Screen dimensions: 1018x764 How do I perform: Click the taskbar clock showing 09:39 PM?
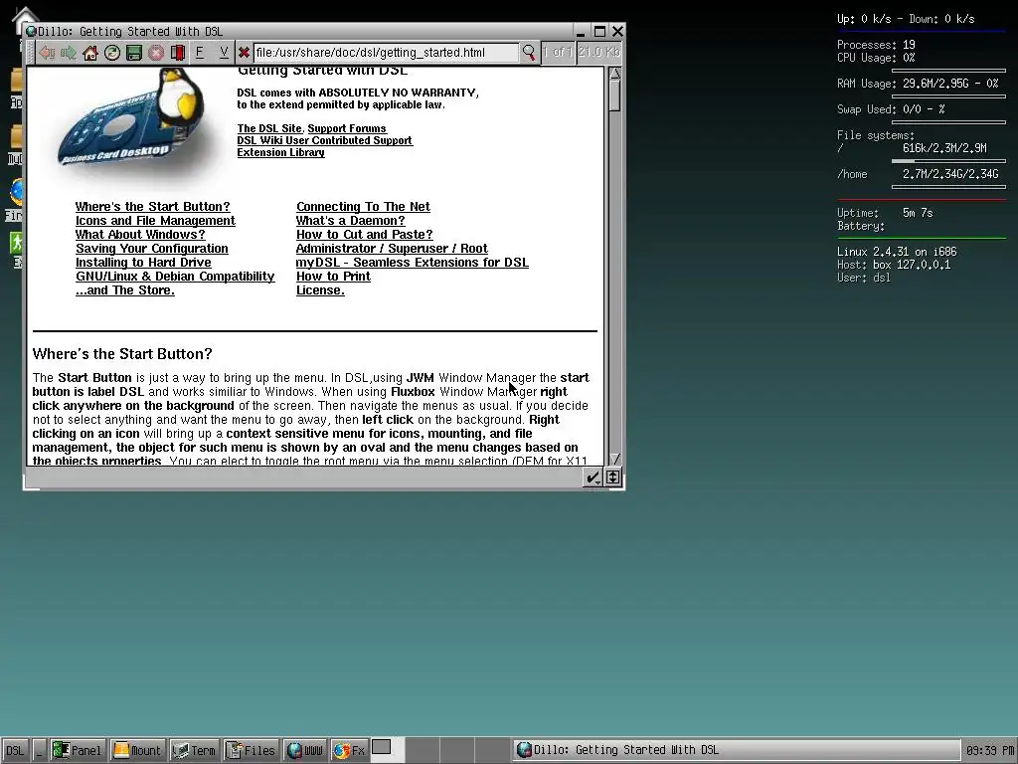pyautogui.click(x=989, y=750)
